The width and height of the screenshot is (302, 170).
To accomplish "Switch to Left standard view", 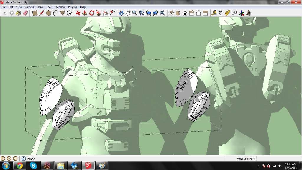I will tap(206, 13).
